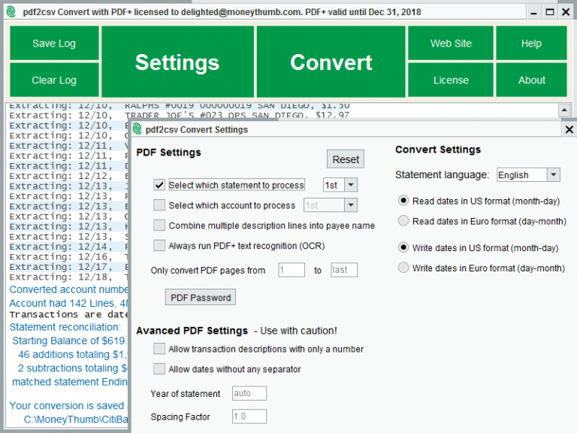577x433 pixels.
Task: Click the 'PDF Settings' heading
Action: (x=168, y=153)
